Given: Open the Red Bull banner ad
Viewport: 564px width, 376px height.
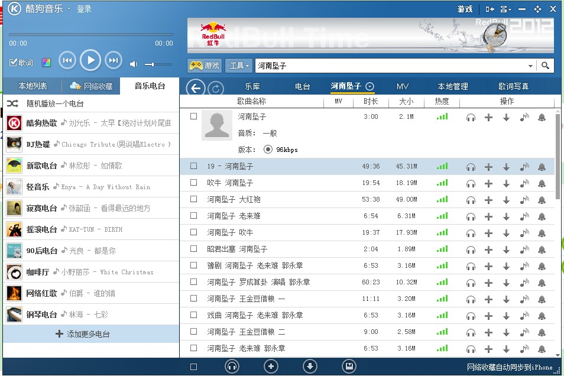Looking at the screenshot, I should point(371,35).
